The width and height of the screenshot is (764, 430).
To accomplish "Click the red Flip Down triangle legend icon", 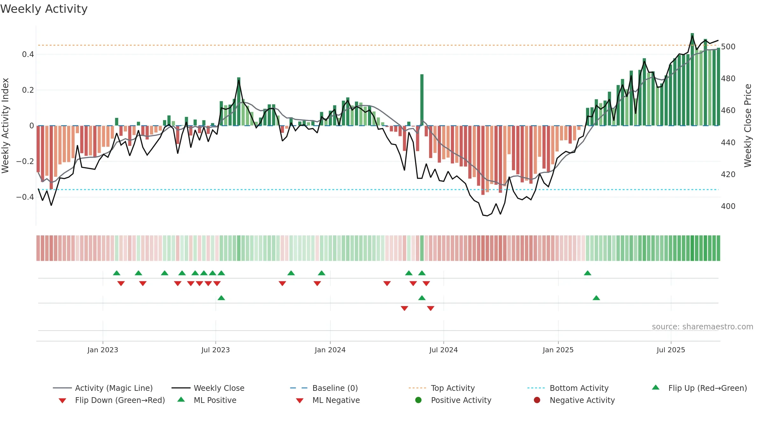I will (x=62, y=401).
